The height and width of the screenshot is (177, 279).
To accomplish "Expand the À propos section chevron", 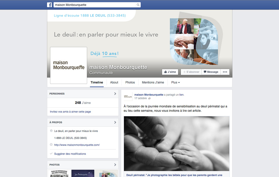I will click(115, 122).
